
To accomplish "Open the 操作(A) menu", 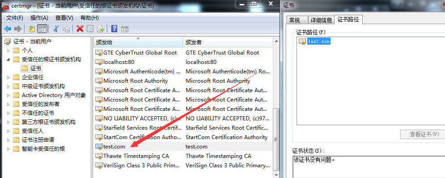I will tap(39, 18).
